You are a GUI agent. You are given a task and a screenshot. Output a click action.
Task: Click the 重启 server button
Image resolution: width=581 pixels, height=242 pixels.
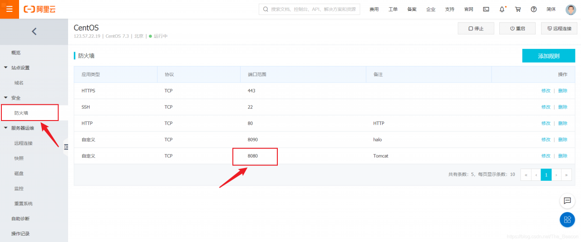click(x=517, y=29)
